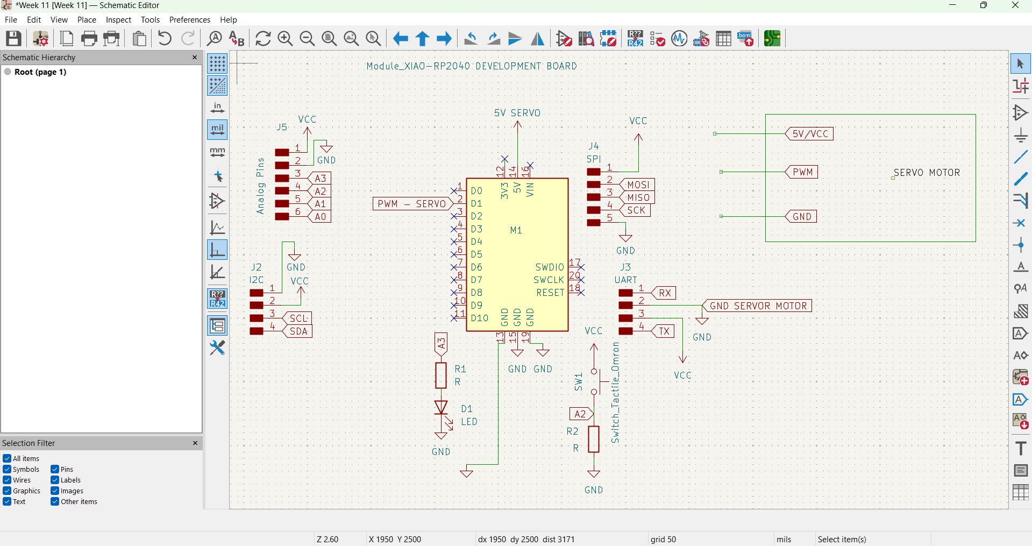Zoom to fit the whole schematic
This screenshot has height=546, width=1032.
pyautogui.click(x=330, y=38)
